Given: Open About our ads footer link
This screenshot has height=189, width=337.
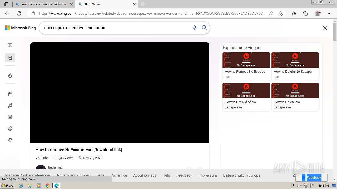Looking at the screenshot, I should 145,175.
